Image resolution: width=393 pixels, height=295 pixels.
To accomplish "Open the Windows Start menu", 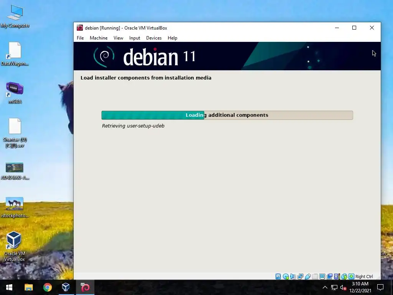I will coord(9,287).
